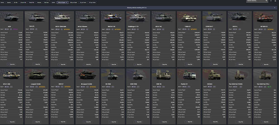Open the M1A2 Abrams tank image
This screenshot has width=279, height=125.
88,17
